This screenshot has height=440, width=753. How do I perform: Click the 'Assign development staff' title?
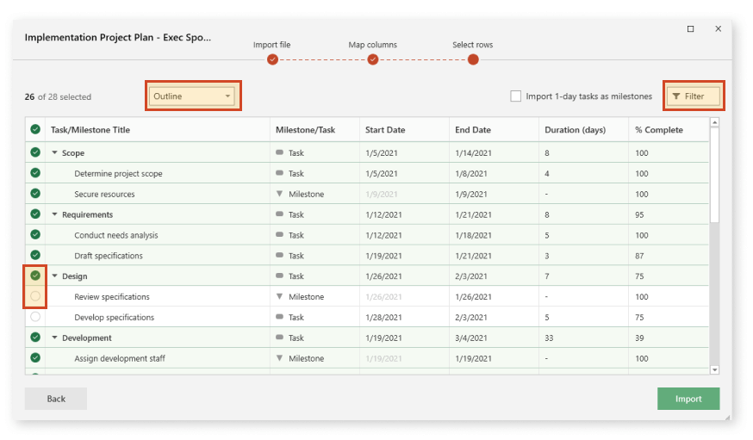120,358
